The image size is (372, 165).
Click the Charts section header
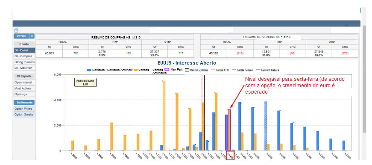tap(24, 44)
